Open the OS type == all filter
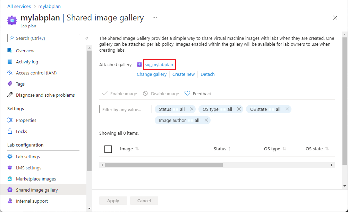 pyautogui.click(x=217, y=109)
